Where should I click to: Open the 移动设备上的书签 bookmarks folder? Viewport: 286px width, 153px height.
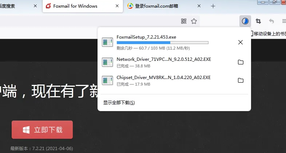268,34
